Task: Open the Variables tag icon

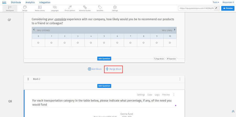Action: click(x=100, y=7)
